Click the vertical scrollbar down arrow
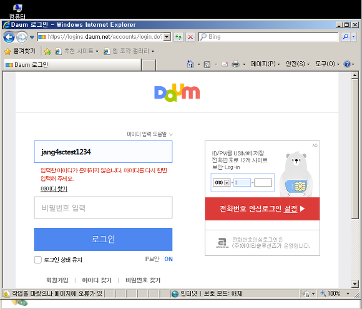Viewport: 362px width, 309px height. click(355, 284)
